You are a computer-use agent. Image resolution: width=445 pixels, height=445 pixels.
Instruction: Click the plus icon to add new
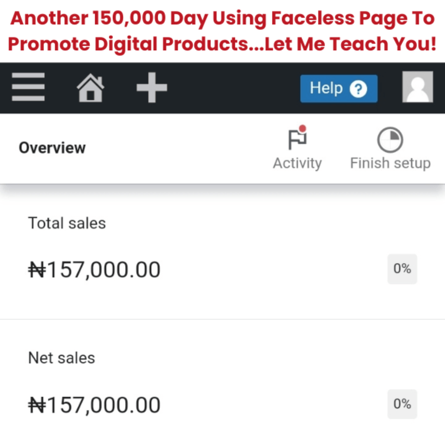[152, 87]
